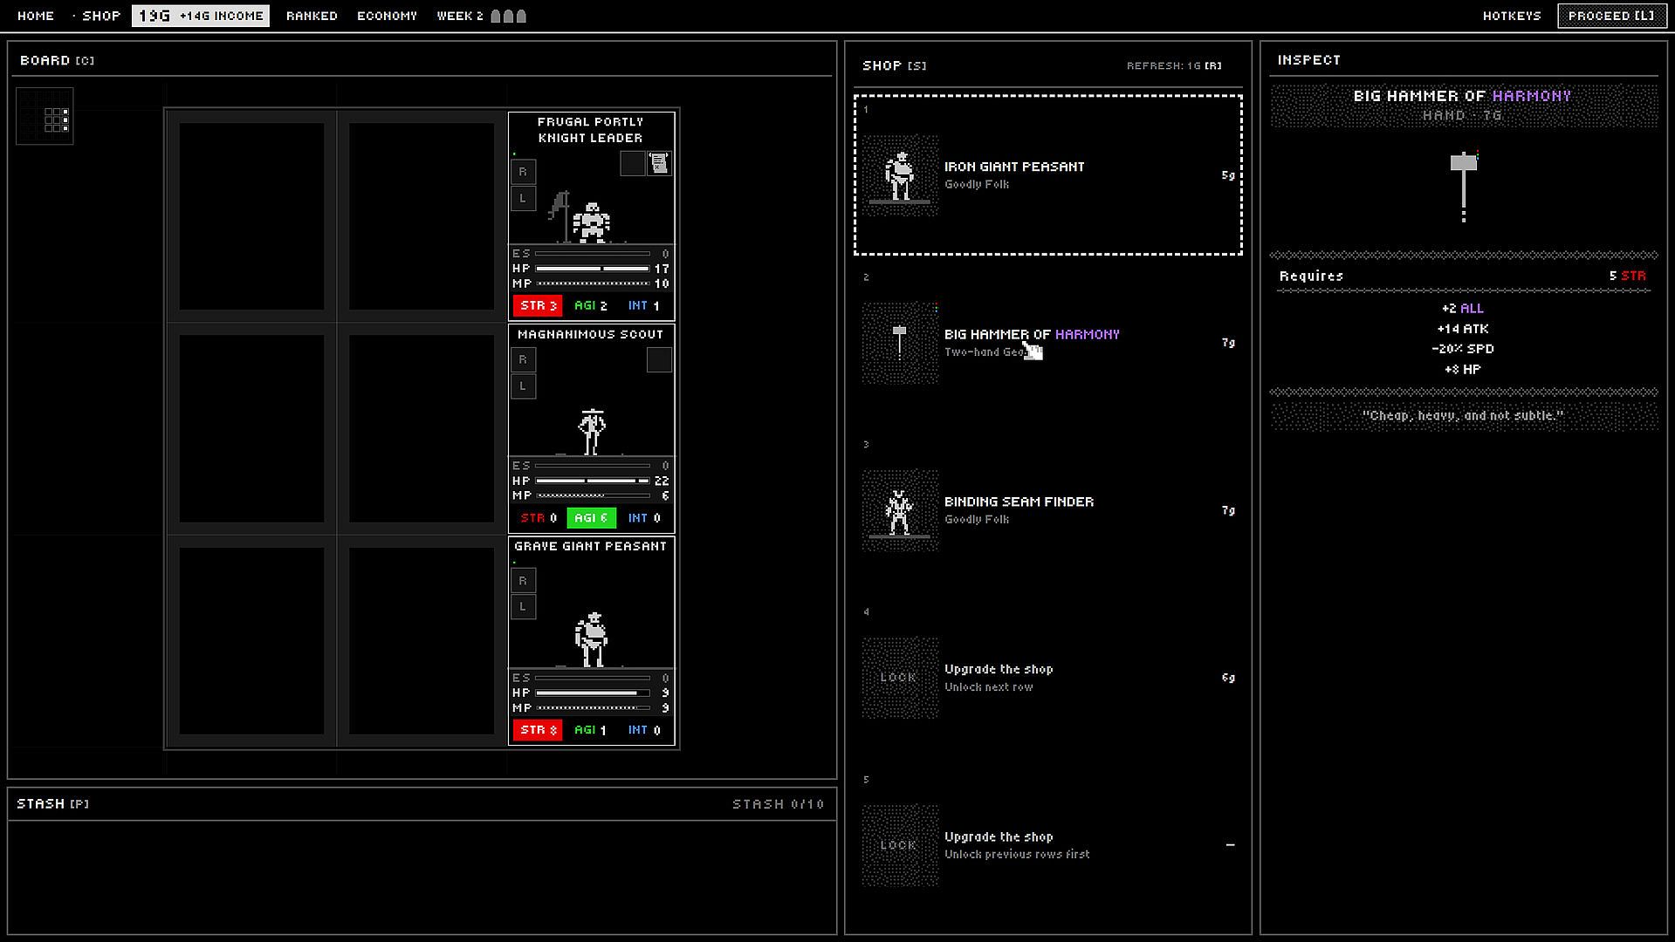Click empty accessory slot on Knight Leader
Image resolution: width=1675 pixels, height=942 pixels.
(633, 163)
